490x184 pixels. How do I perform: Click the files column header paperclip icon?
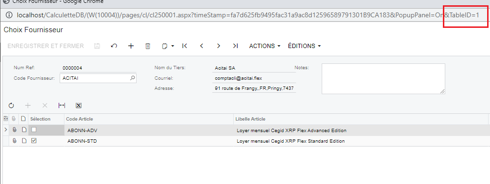coord(14,119)
